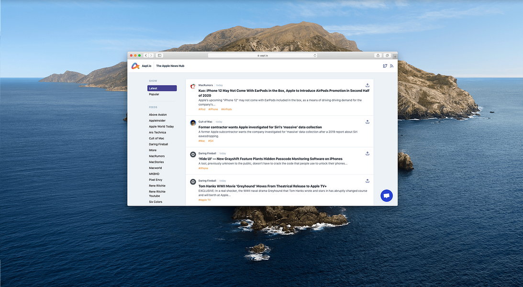The image size is (523, 287).
Task: Click the #iPhone tag under the Kuo article
Action: pyautogui.click(x=213, y=110)
